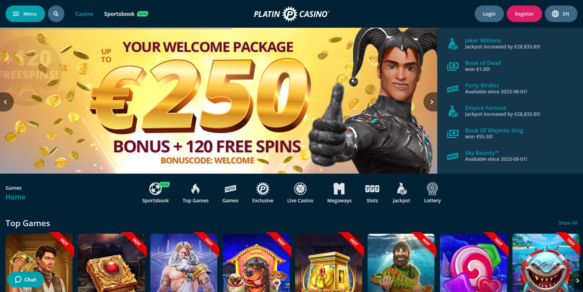Open the EN language selector
The image size is (583, 292).
pos(561,14)
